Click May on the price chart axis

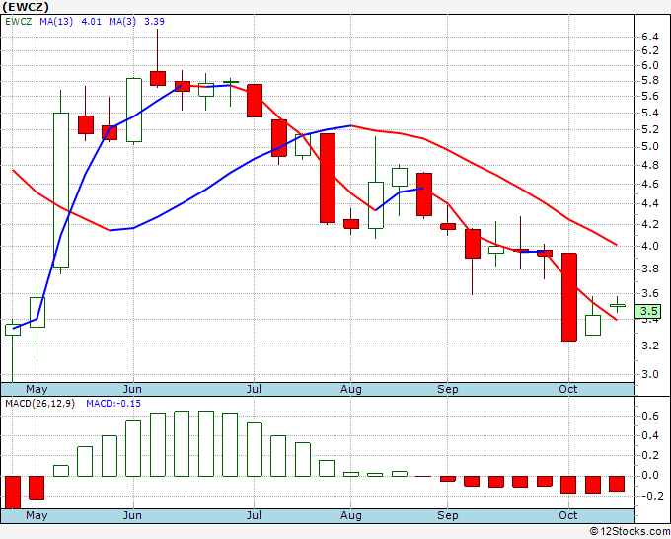(x=37, y=389)
